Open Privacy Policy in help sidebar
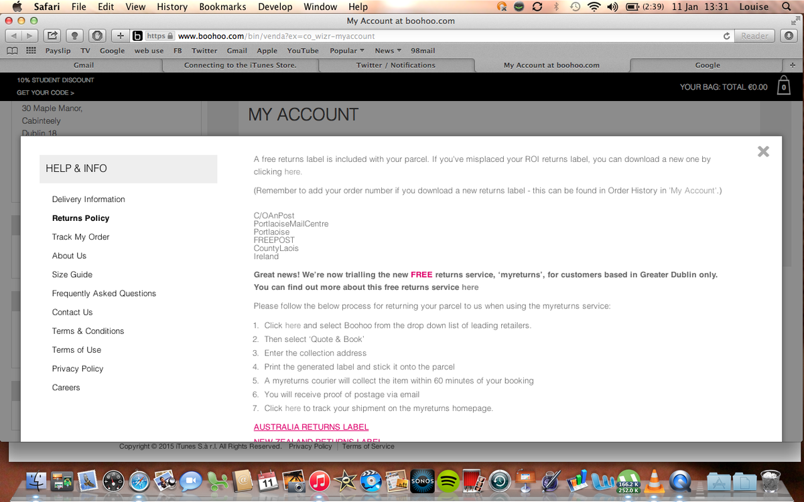The width and height of the screenshot is (804, 502). (x=78, y=368)
